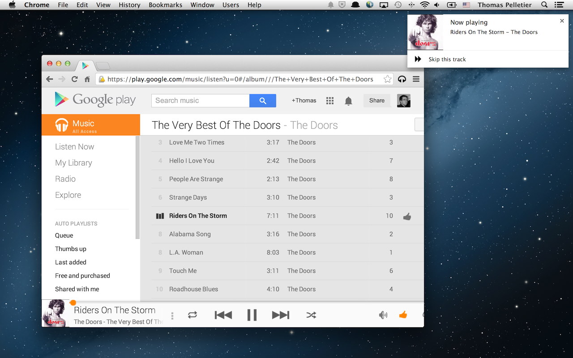Viewport: 573px width, 358px height.
Task: Select the Touch Me track
Action: click(x=183, y=271)
